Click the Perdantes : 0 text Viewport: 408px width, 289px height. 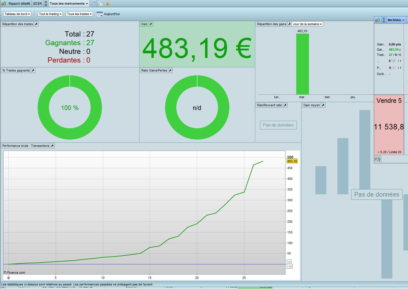click(x=69, y=60)
